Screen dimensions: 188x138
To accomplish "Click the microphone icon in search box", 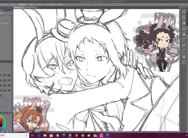I will tap(27, 136).
